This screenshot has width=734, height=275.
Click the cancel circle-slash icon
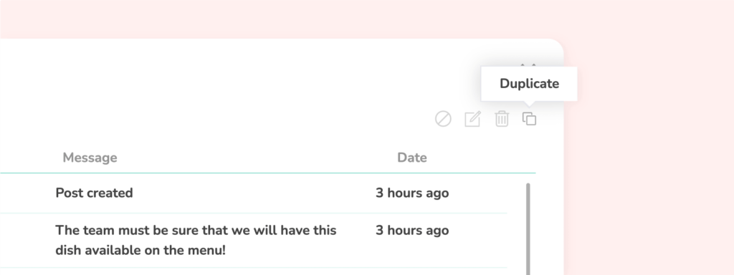tap(443, 119)
